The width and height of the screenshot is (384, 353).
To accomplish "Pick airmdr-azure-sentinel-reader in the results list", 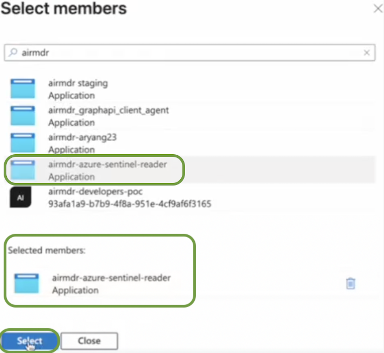I will pos(190,170).
